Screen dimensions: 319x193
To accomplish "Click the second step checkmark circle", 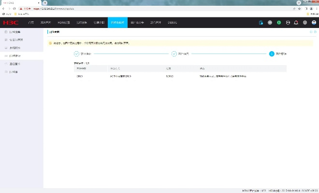I will click(x=174, y=54).
